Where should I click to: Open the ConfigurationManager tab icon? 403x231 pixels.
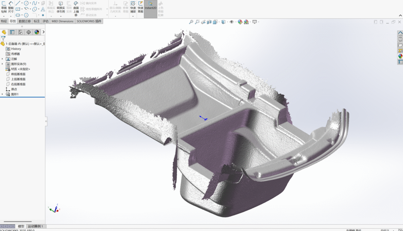20,32
